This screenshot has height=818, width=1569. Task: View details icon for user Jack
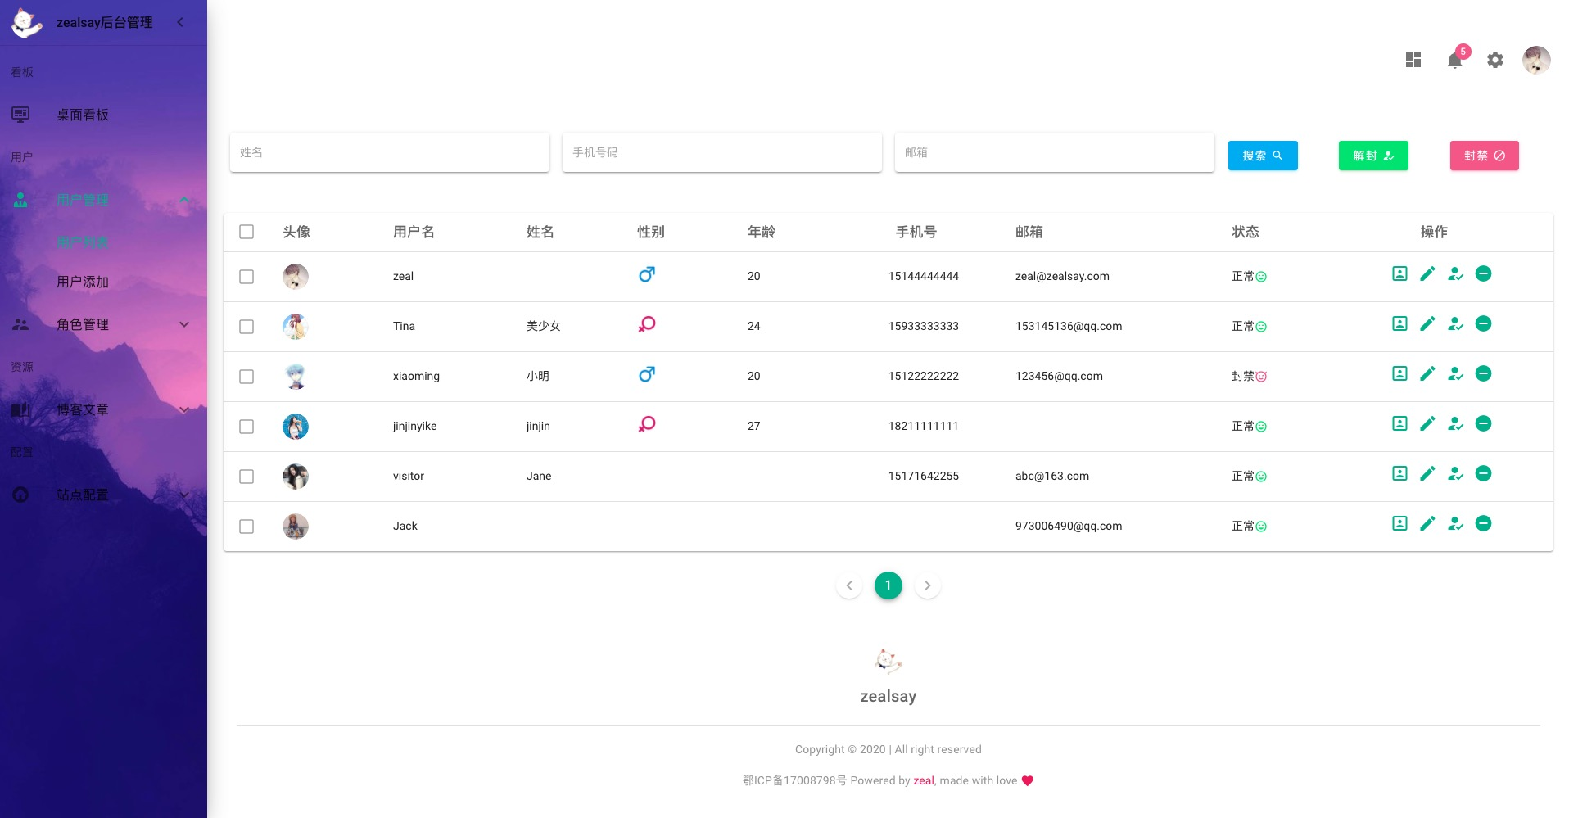click(x=1399, y=523)
